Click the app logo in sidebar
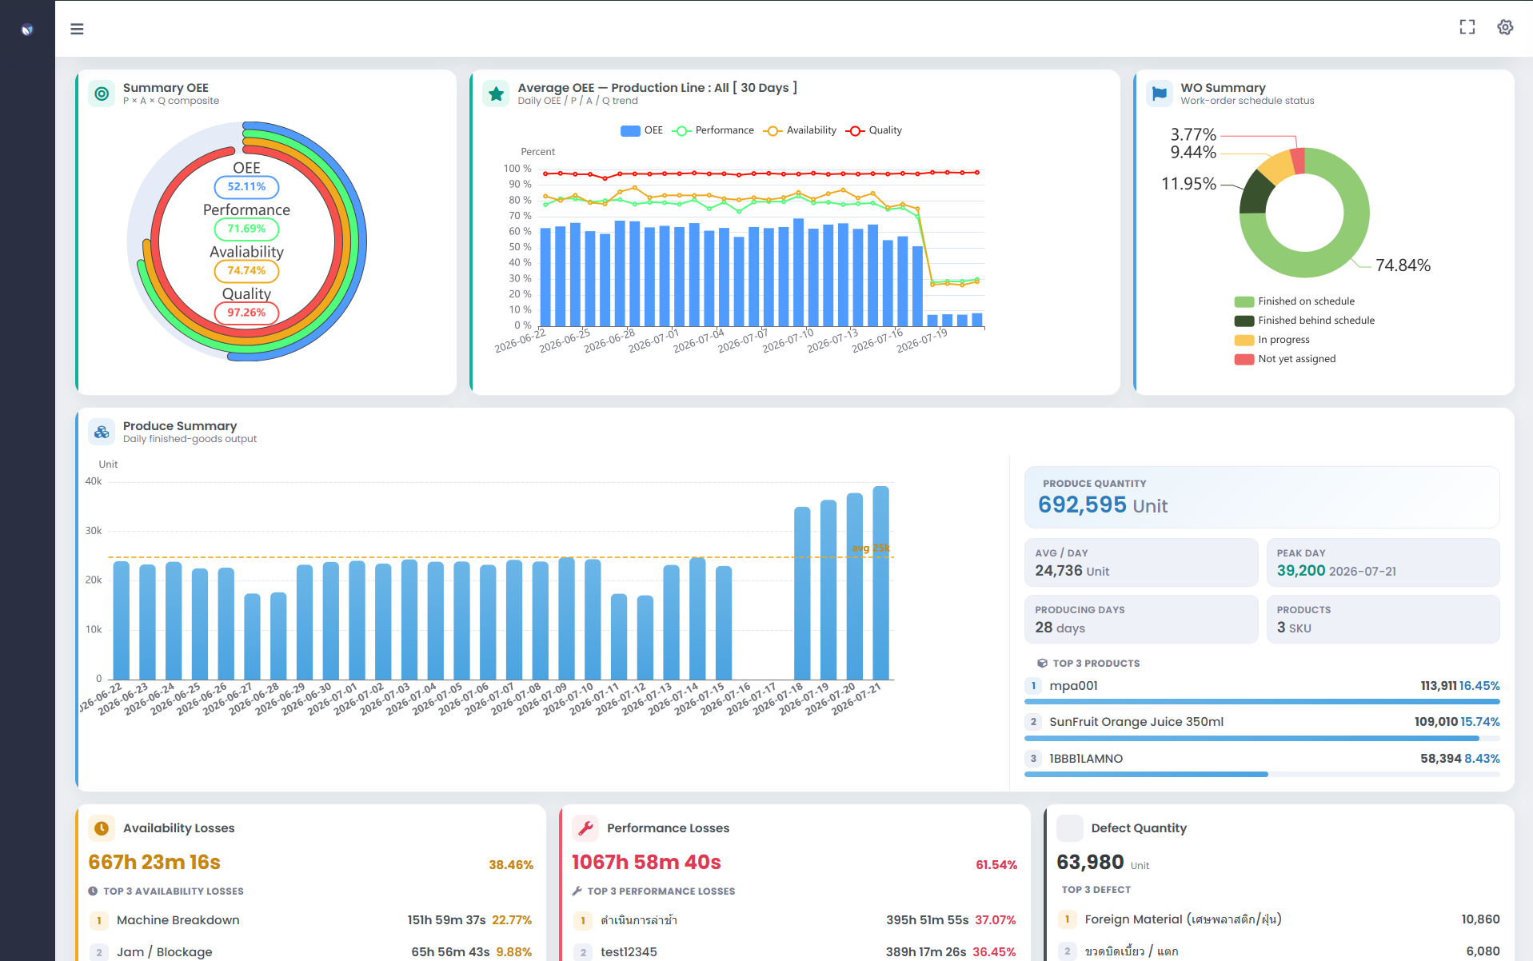 [27, 30]
